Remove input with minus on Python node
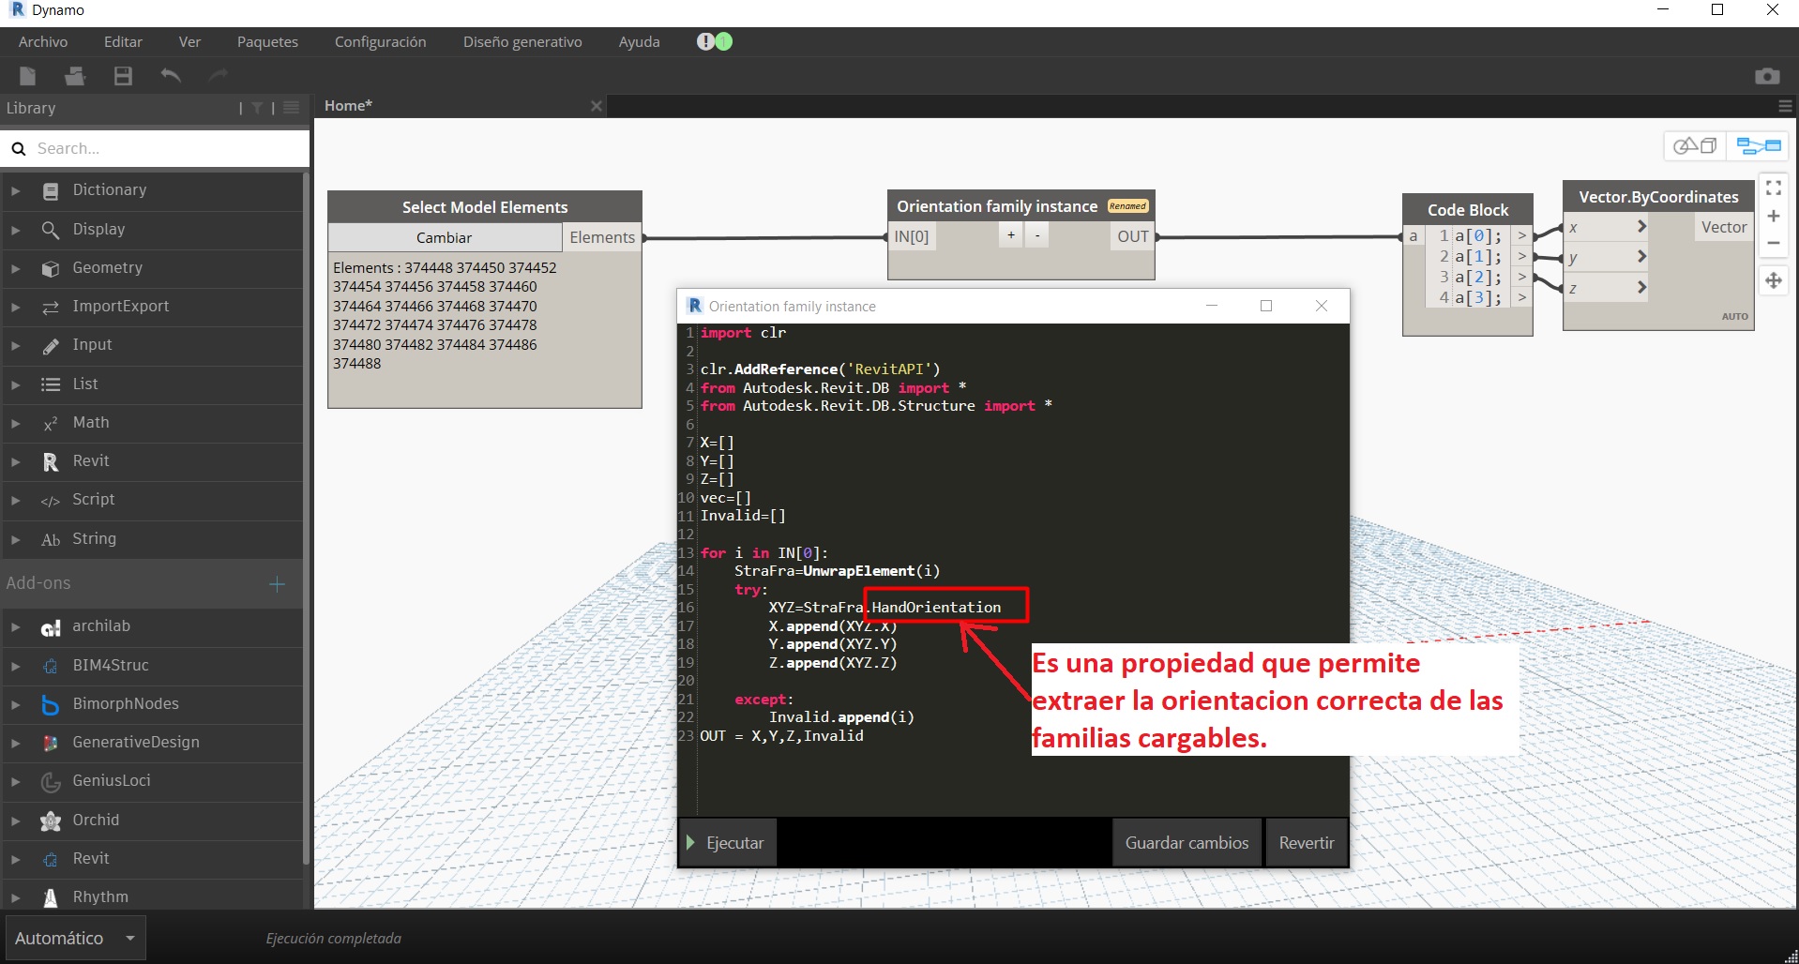 (x=1036, y=235)
